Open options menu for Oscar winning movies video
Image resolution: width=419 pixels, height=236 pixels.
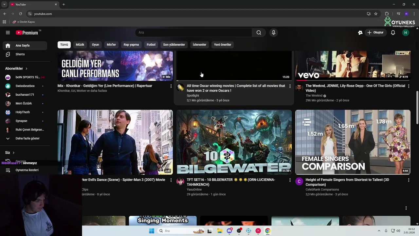point(290,86)
